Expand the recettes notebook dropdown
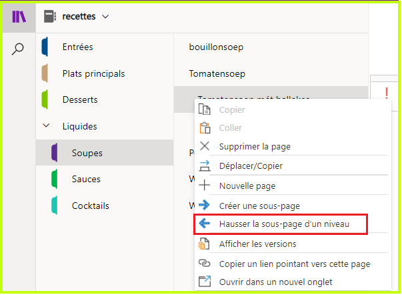 pos(105,17)
